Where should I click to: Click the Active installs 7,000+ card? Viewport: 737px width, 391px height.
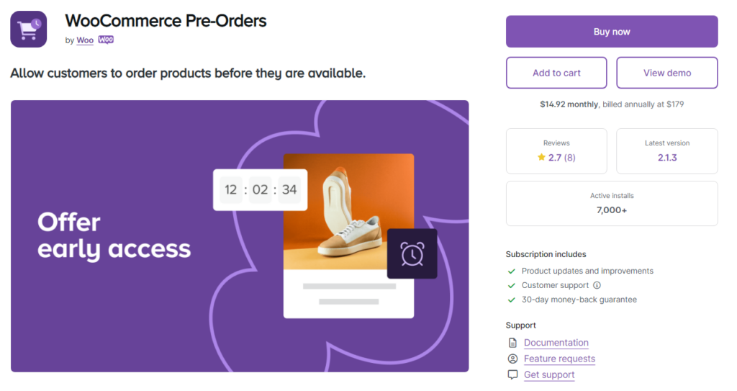click(612, 203)
